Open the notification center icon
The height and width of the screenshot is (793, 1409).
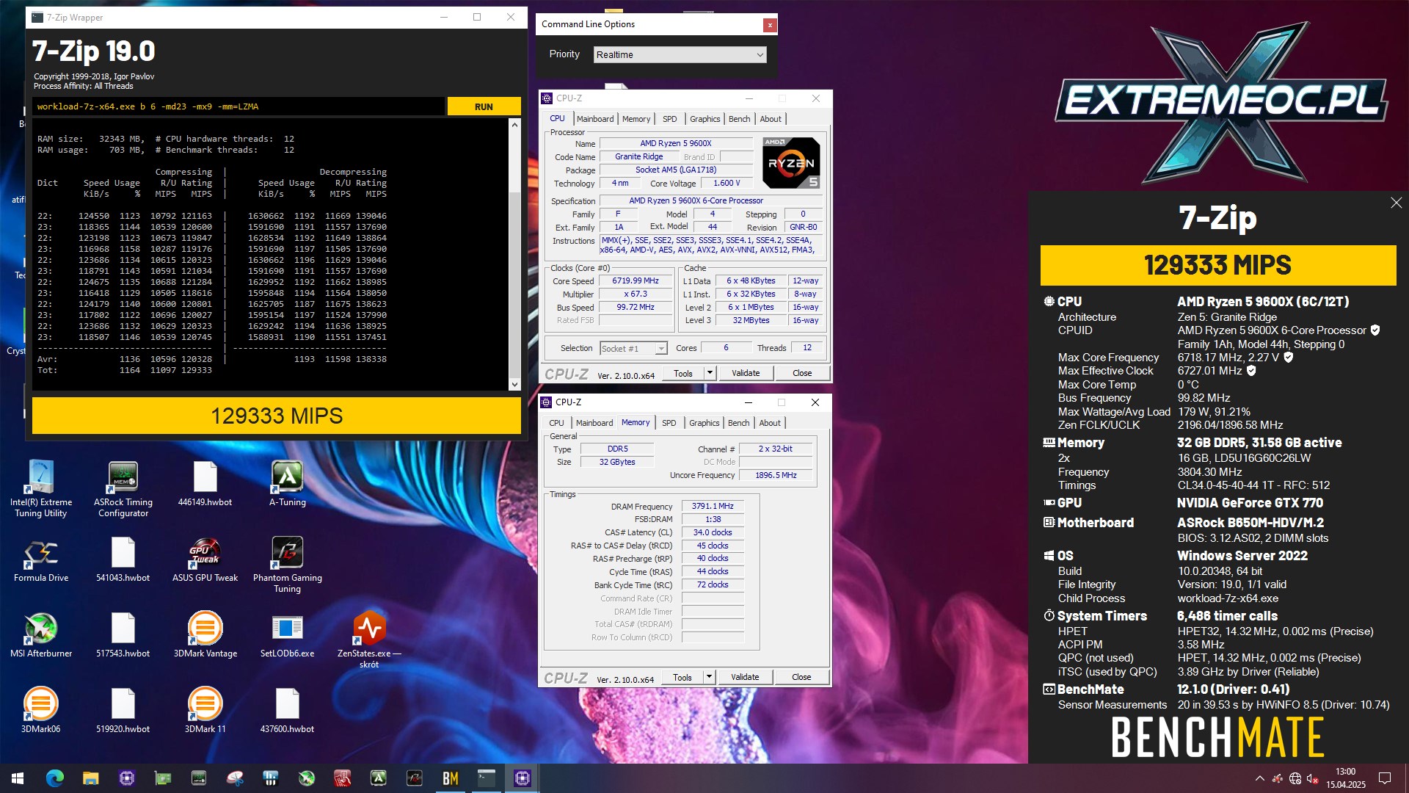coord(1385,778)
